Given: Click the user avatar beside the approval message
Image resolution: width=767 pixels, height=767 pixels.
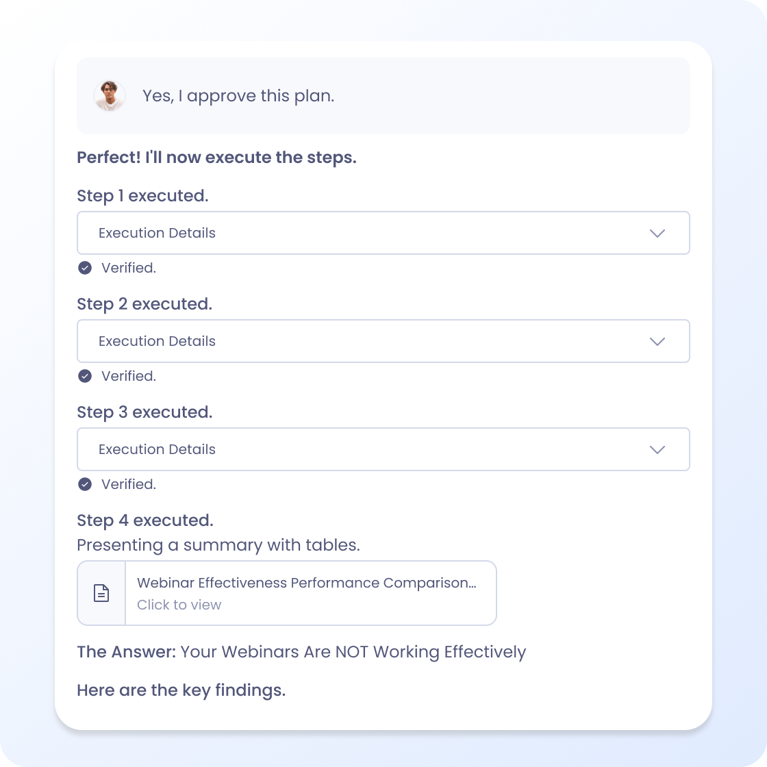Looking at the screenshot, I should coord(110,96).
